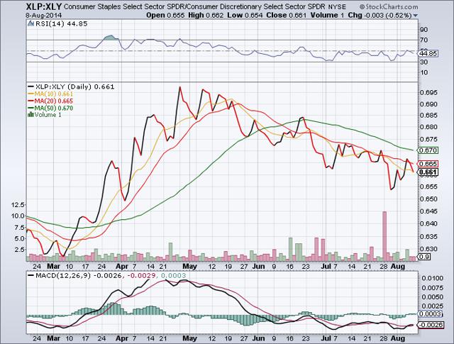Click the Volume legend bar icon
The image size is (454, 344).
pyautogui.click(x=31, y=115)
